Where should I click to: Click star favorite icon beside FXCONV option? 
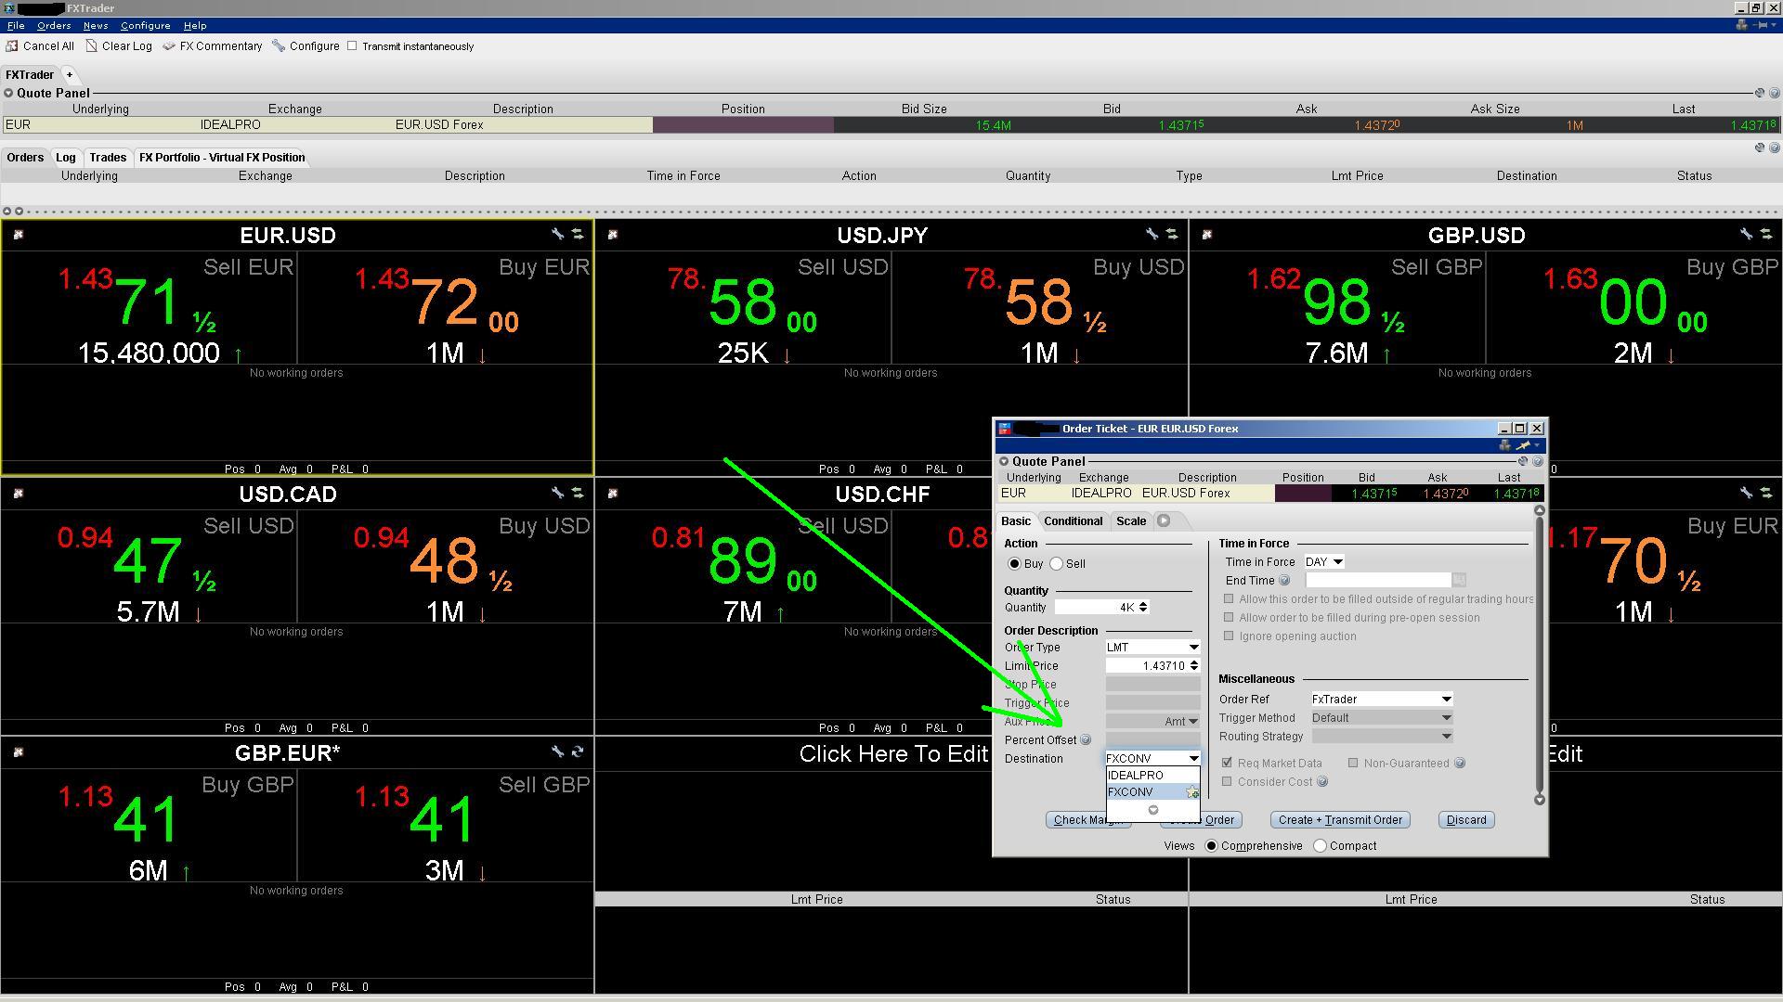pos(1192,793)
